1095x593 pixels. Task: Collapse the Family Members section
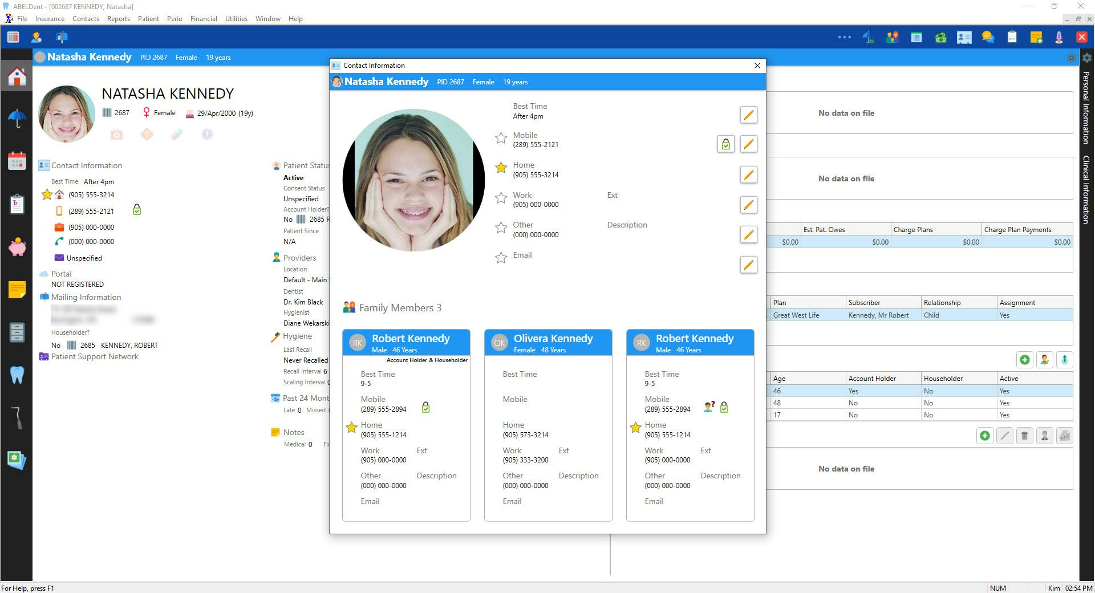point(349,307)
